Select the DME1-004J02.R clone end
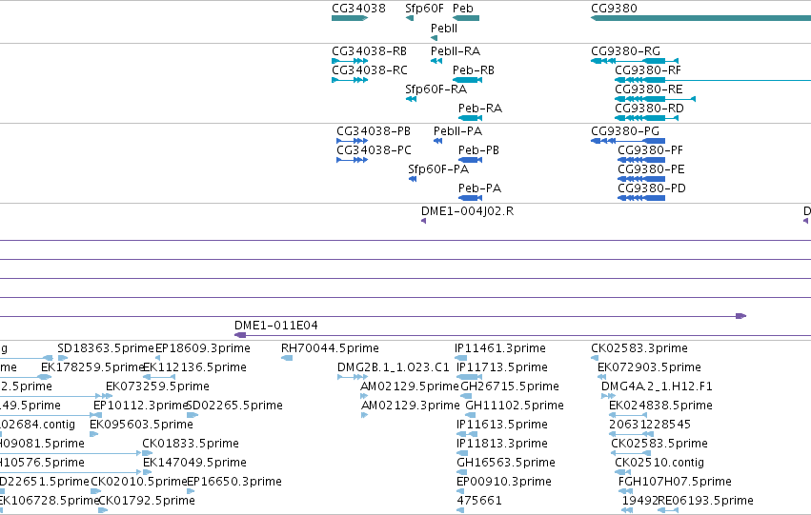The width and height of the screenshot is (811, 515). [423, 221]
